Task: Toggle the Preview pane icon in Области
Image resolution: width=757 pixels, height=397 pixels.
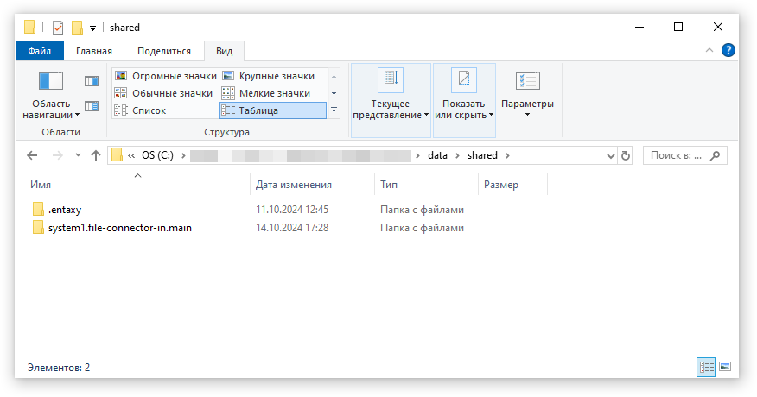Action: tap(92, 81)
